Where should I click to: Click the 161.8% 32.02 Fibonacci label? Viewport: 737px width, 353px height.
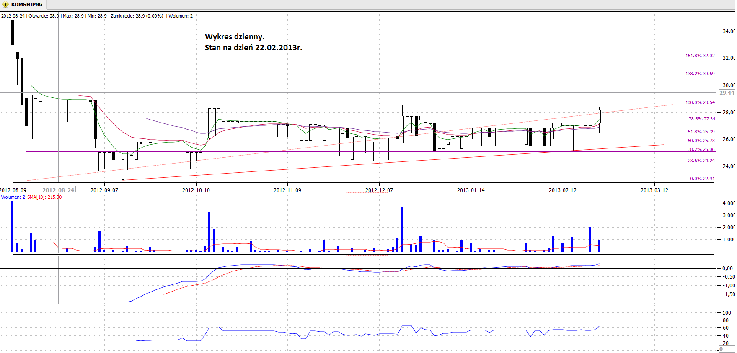pos(700,56)
